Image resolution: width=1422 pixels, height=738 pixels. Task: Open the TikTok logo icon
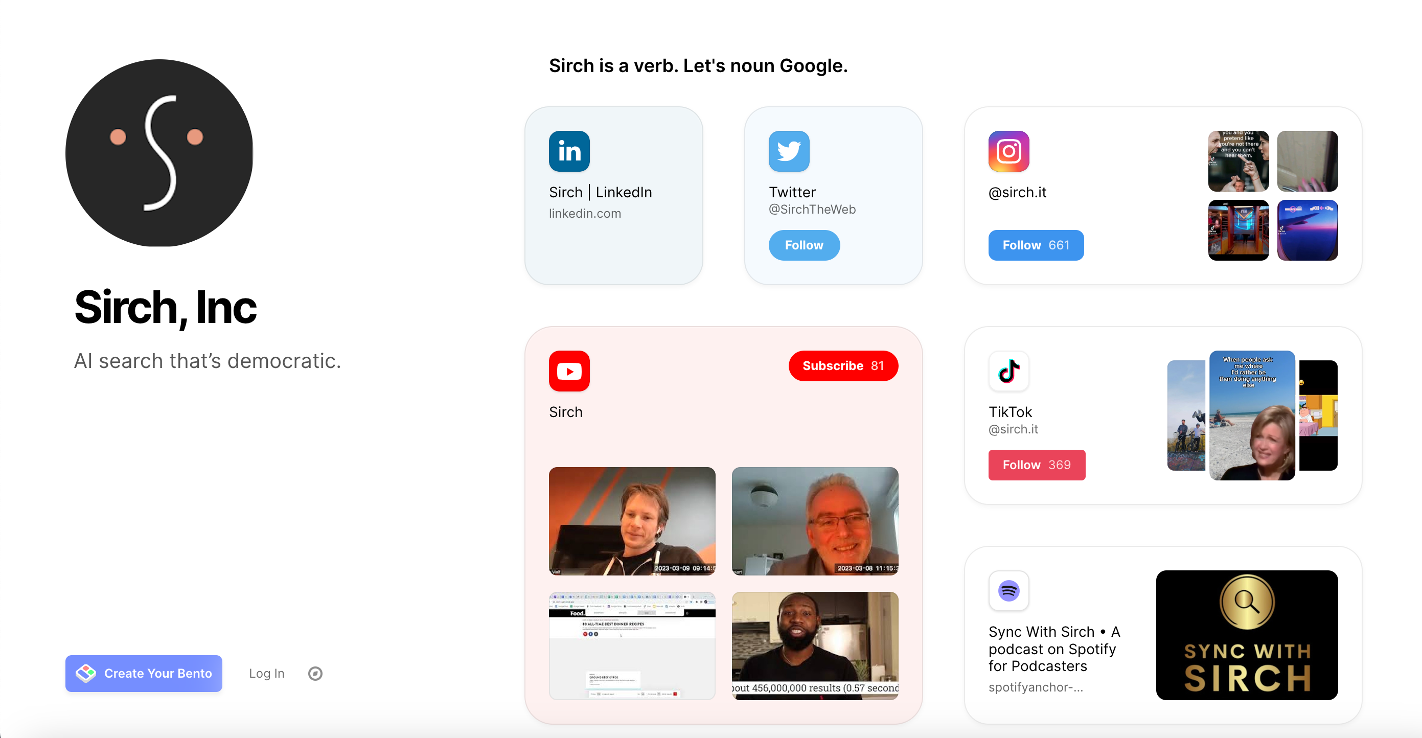point(1008,371)
